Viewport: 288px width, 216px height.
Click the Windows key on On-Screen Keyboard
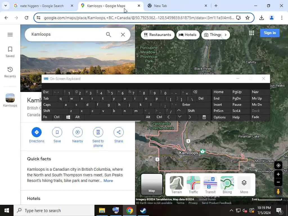68,117
